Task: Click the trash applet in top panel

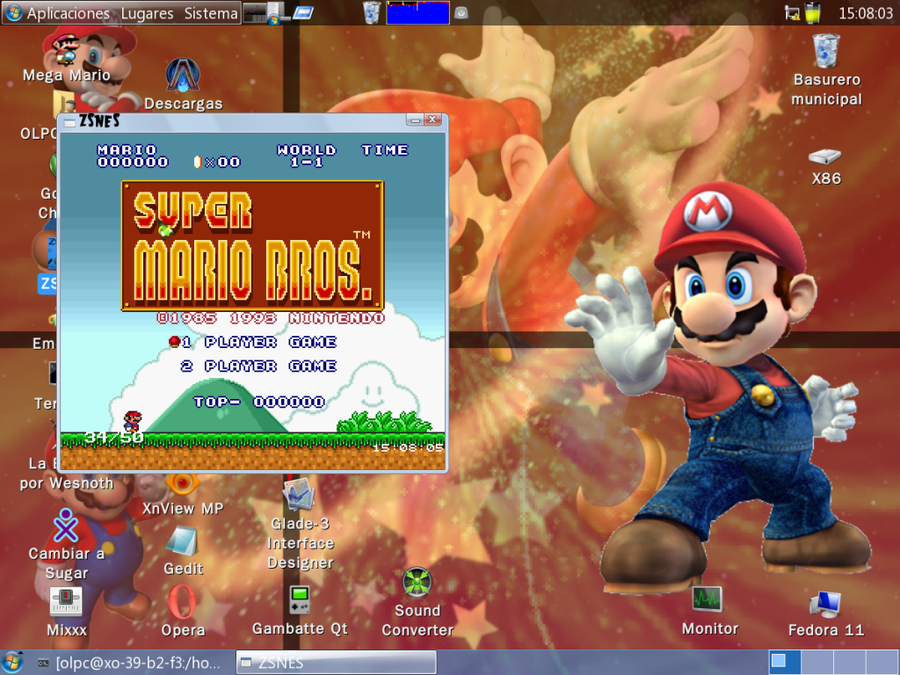Action: [x=372, y=12]
